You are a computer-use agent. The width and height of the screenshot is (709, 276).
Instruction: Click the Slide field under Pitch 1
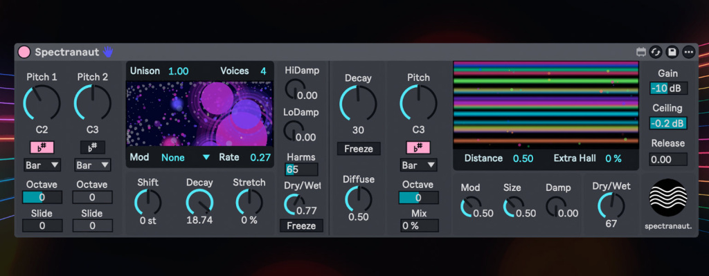pos(42,226)
